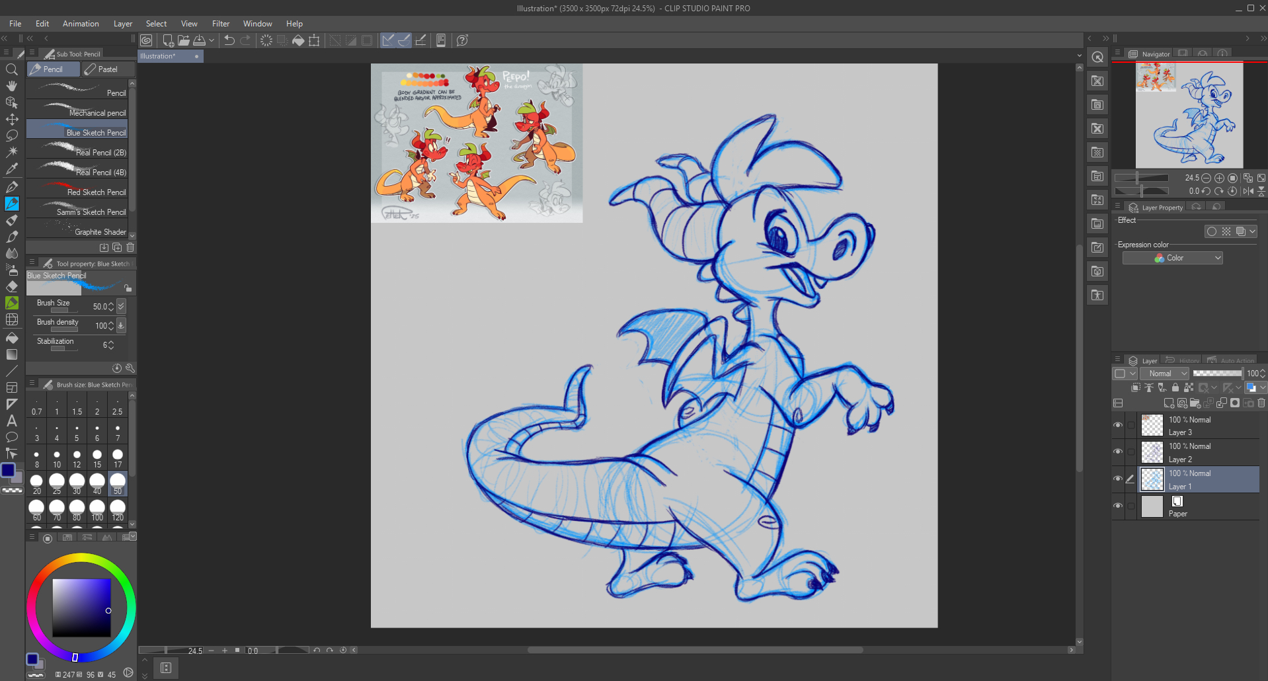Open the Filter menu
The image size is (1268, 681).
pos(220,24)
